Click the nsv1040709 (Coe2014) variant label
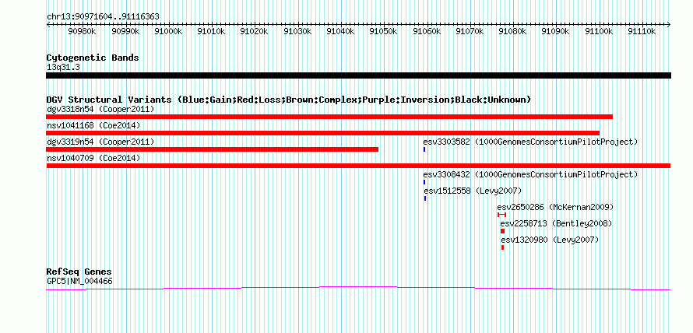 coord(93,158)
